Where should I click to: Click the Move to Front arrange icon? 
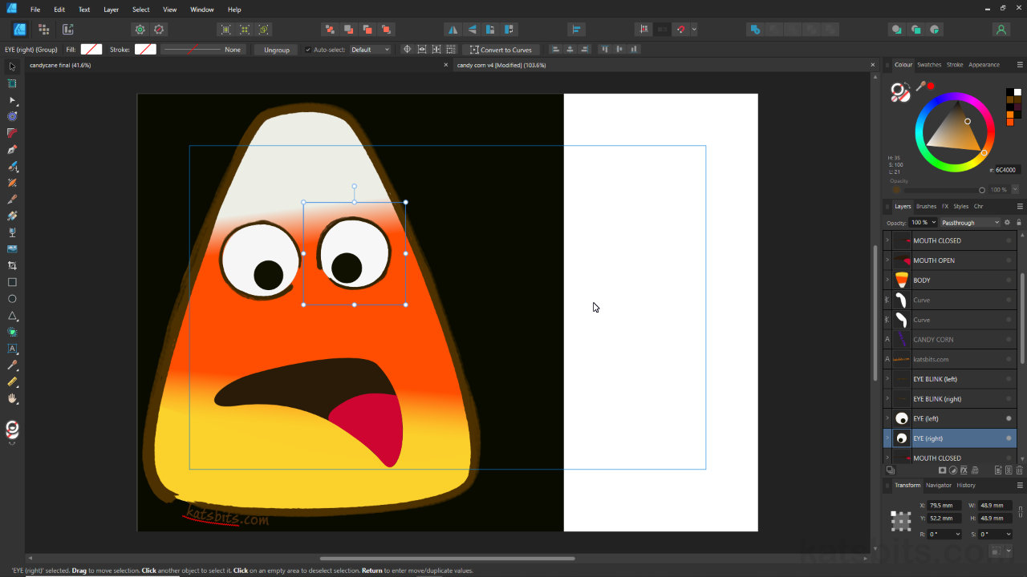pos(386,30)
